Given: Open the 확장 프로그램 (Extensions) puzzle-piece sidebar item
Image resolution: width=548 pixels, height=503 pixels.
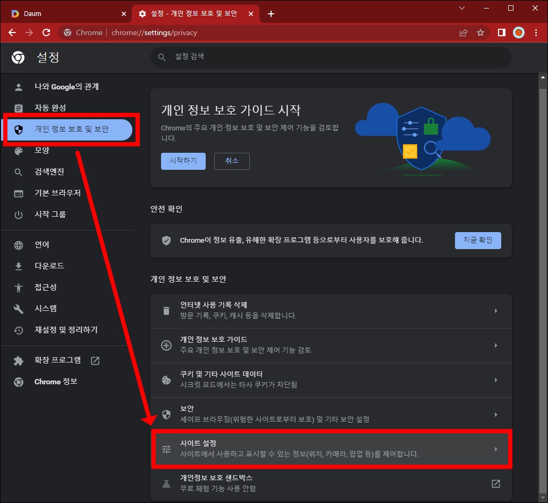Looking at the screenshot, I should pos(18,360).
